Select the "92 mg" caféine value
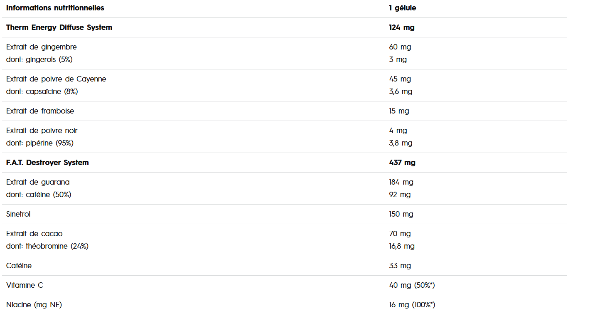The image size is (590, 316). pyautogui.click(x=399, y=195)
